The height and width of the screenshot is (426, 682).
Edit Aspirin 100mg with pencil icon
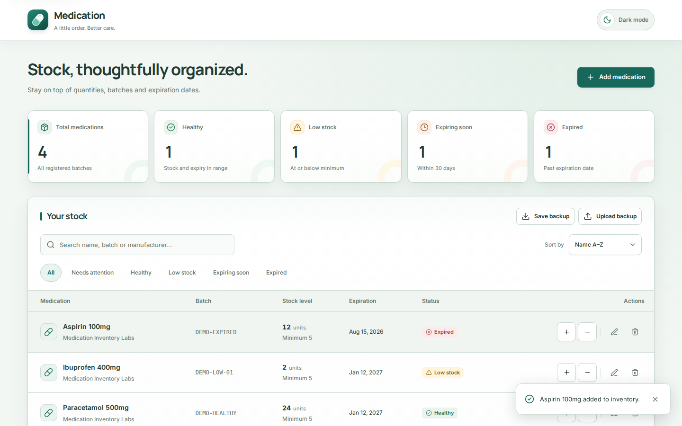(614, 332)
